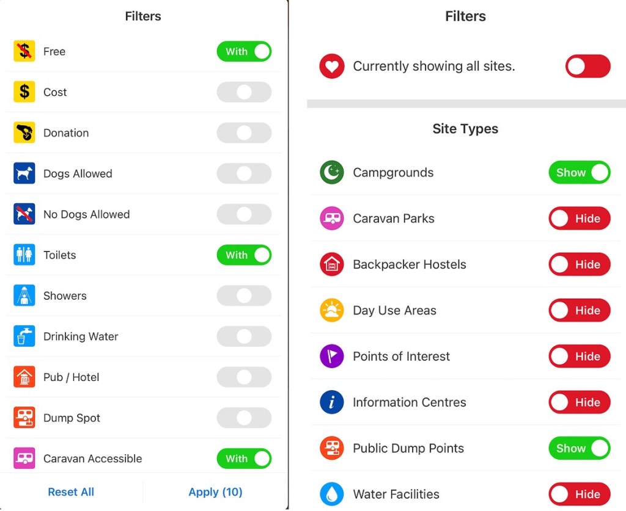The width and height of the screenshot is (626, 511).
Task: Click the Information Centres icon
Action: [332, 402]
